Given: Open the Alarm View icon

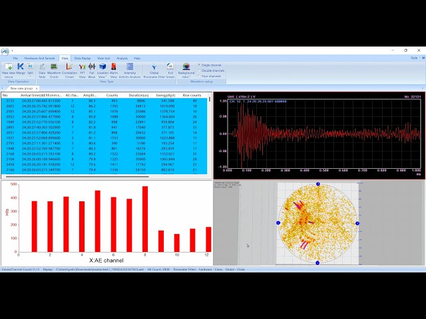Looking at the screenshot, I should (114, 70).
